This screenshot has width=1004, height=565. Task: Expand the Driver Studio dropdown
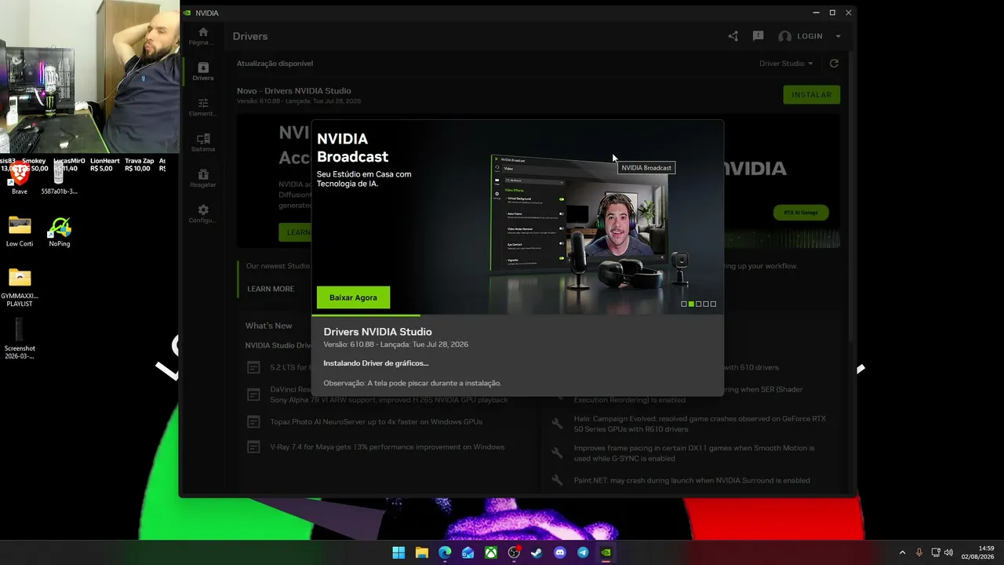click(x=786, y=64)
